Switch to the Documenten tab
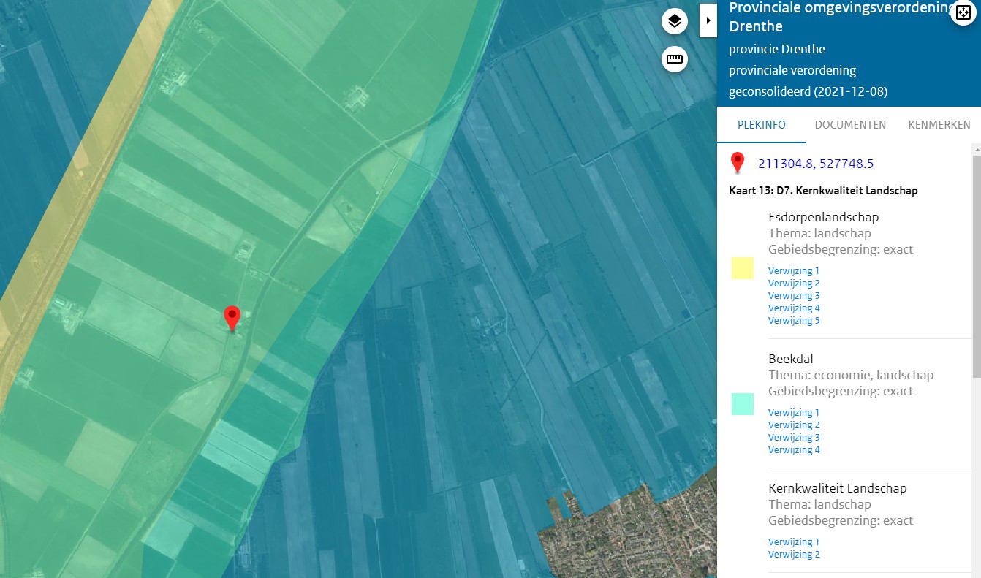The height and width of the screenshot is (578, 981). coord(850,125)
